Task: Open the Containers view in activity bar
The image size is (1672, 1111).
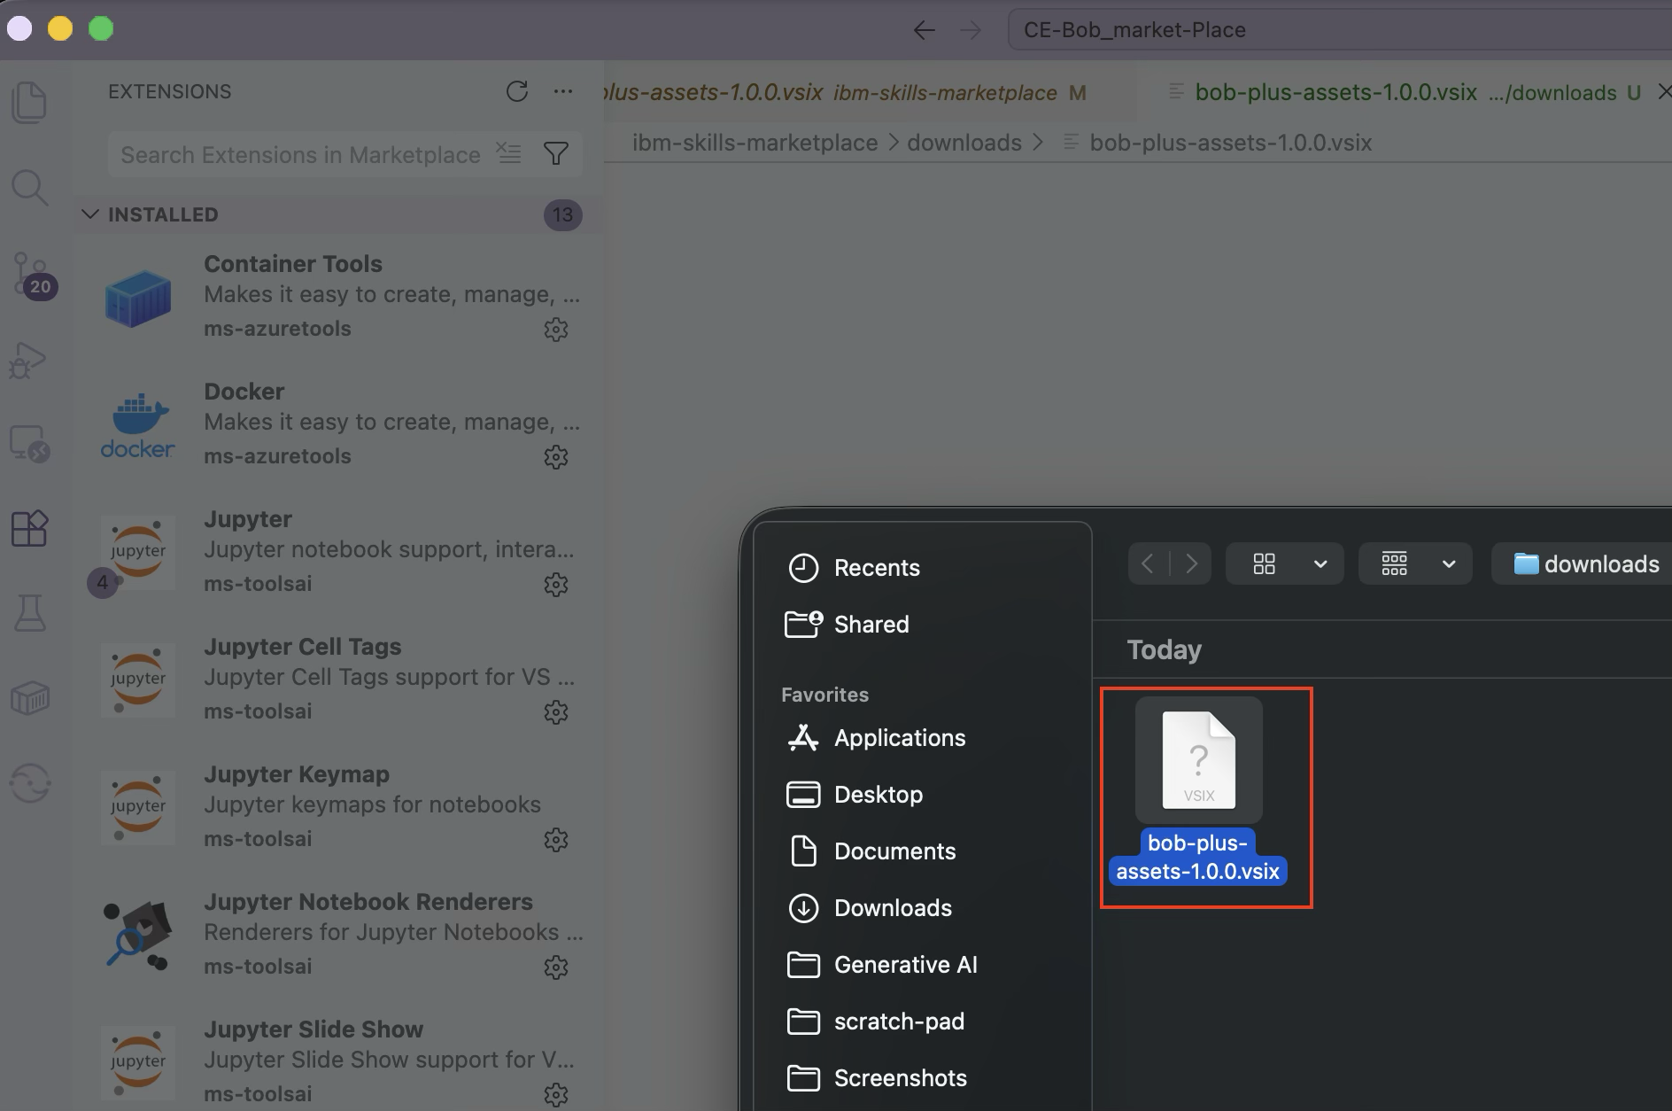Action: 29,697
